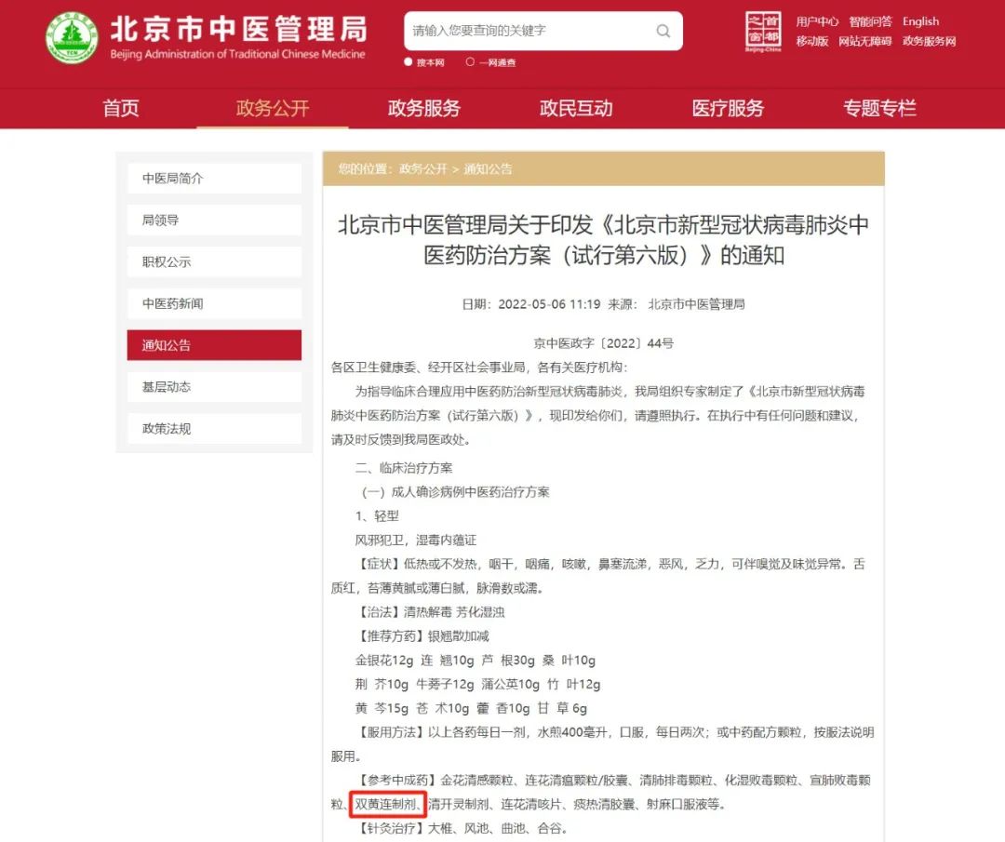Switch to the 专题专栏 tab
Screen dimensions: 1005x842
tap(878, 109)
